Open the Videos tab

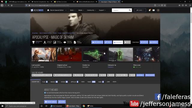pyautogui.click(x=64, y=82)
